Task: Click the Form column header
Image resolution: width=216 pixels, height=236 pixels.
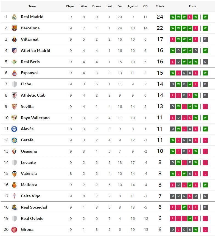Action: coord(192,6)
